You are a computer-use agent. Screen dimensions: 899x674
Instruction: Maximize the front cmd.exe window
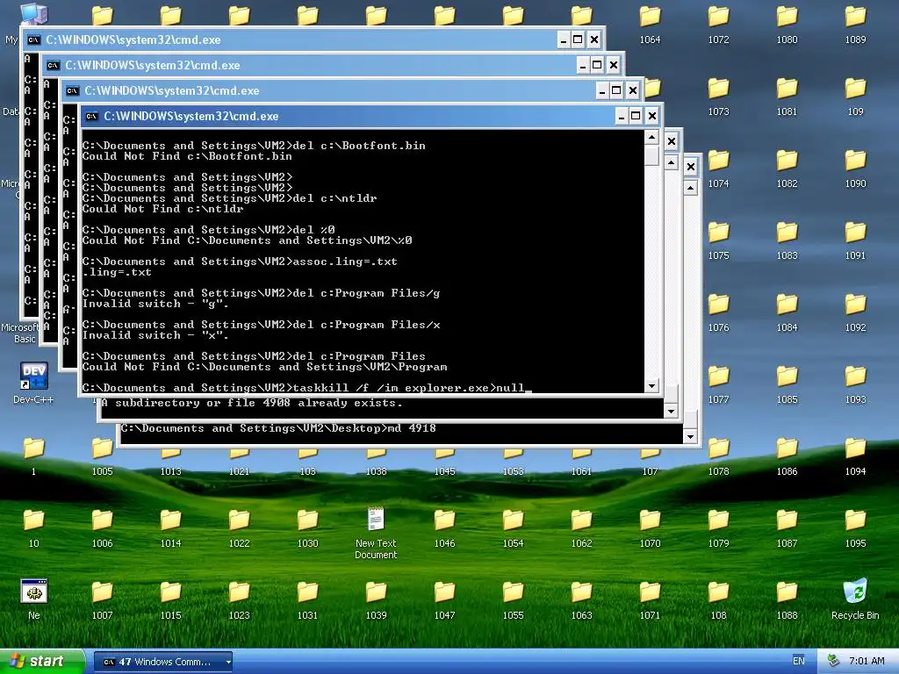point(636,117)
